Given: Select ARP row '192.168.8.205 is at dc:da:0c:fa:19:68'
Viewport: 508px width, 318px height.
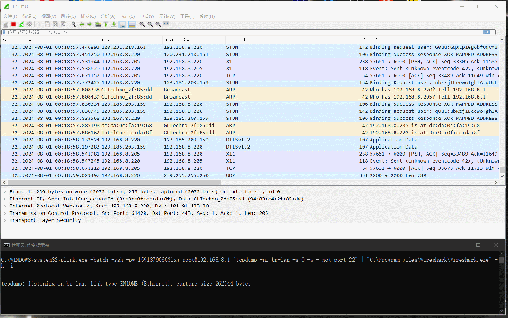Looking at the screenshot, I should 250,125.
